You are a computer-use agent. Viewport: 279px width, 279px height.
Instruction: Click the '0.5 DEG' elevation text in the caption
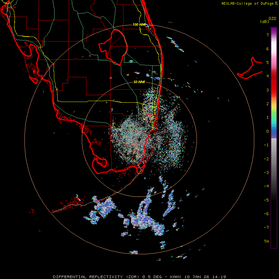(152, 277)
